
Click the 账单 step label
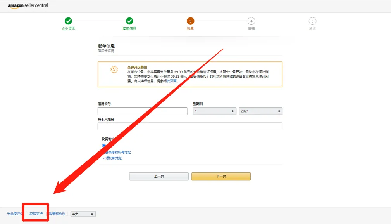click(x=190, y=28)
